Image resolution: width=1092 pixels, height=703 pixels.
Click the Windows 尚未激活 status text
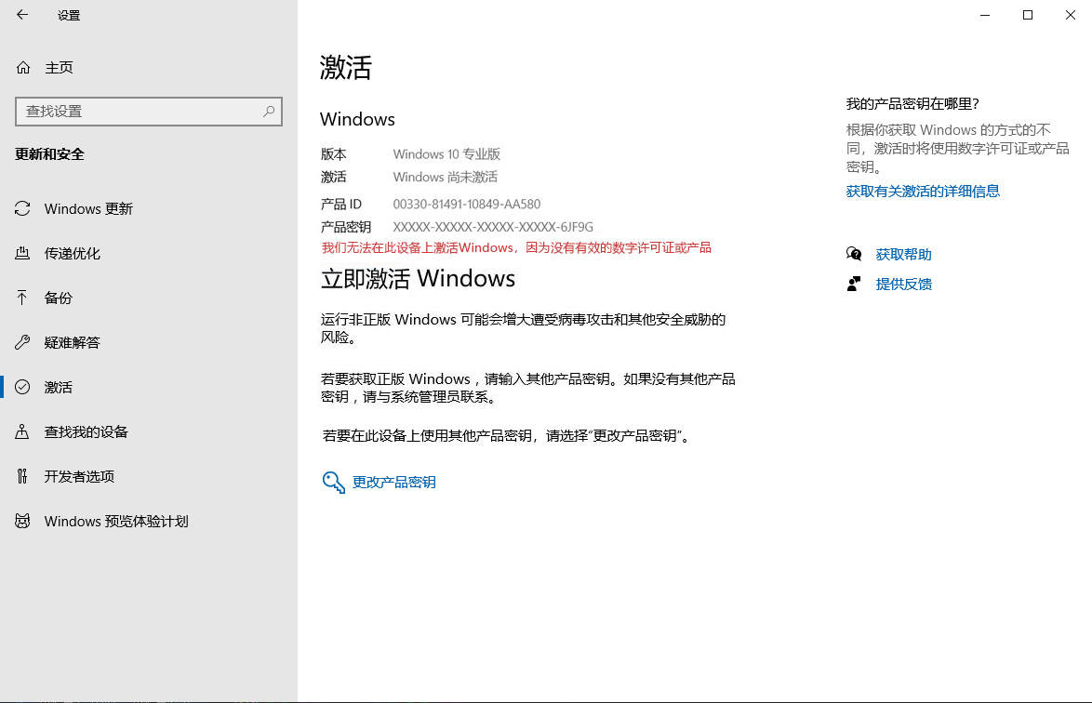coord(445,177)
